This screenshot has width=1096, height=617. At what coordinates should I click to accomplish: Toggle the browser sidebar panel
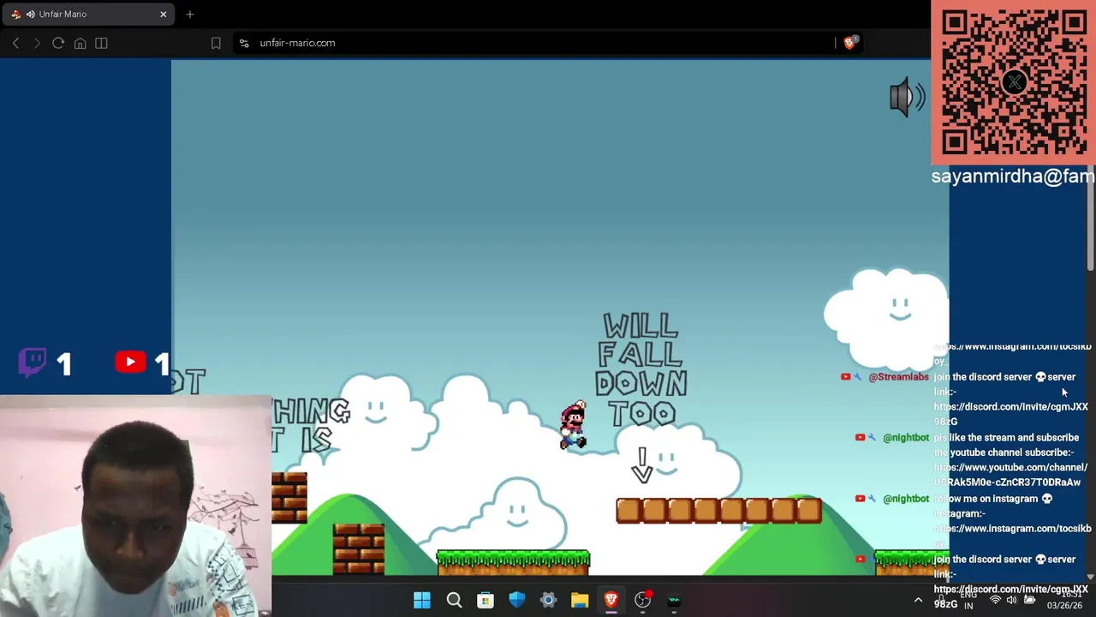tap(101, 43)
